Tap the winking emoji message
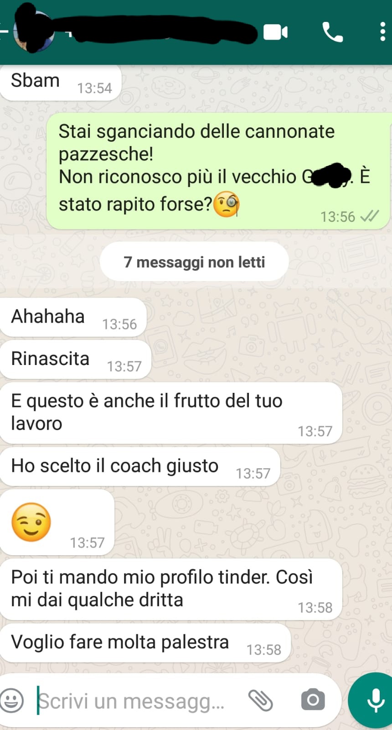392x730 pixels. point(57,522)
